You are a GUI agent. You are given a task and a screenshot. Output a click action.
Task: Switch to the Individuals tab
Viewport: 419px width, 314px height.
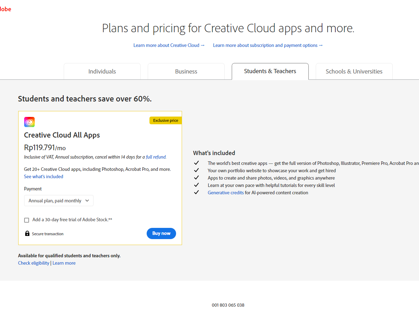[x=102, y=71]
